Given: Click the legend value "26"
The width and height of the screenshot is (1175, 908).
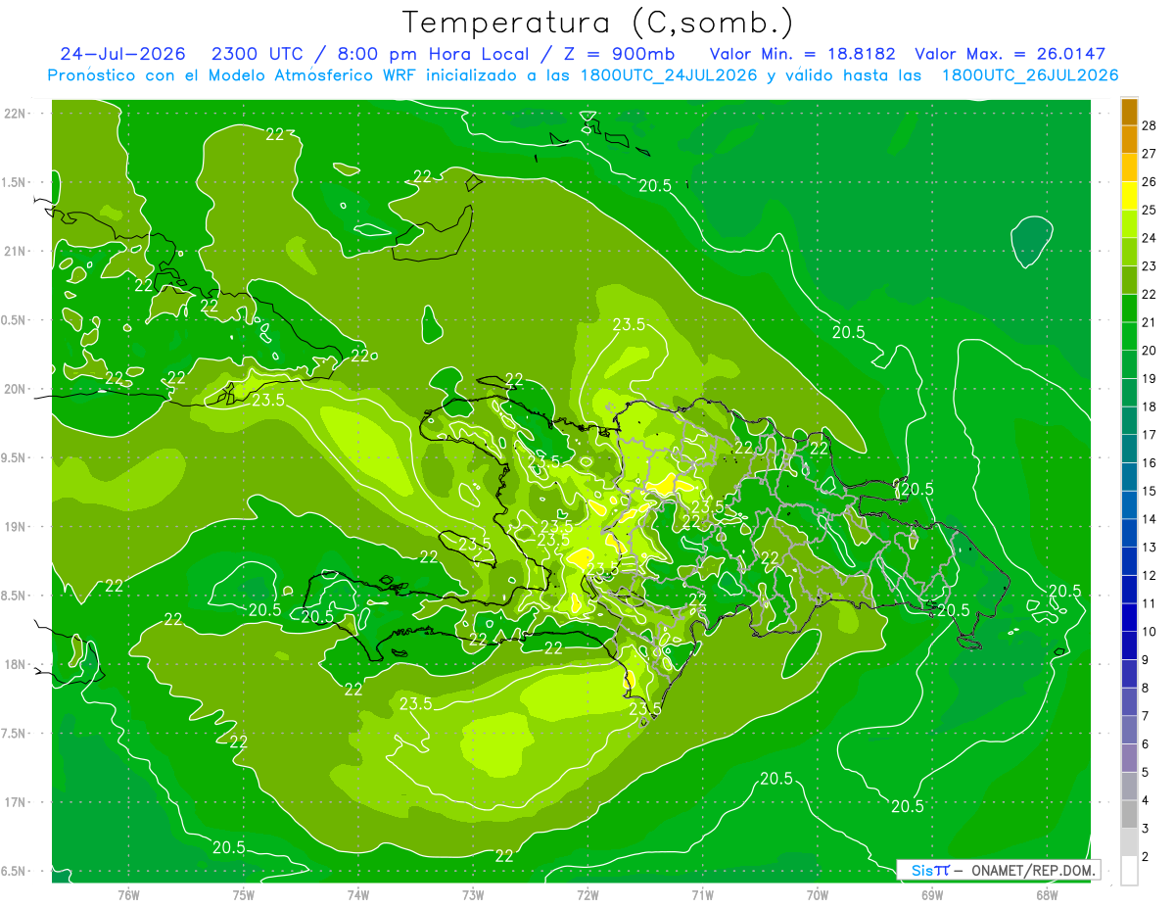Looking at the screenshot, I should pos(1150,181).
